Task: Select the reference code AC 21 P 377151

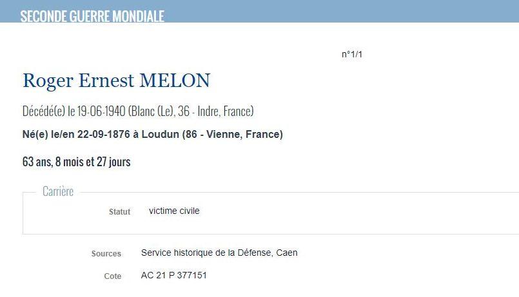Action: point(174,275)
